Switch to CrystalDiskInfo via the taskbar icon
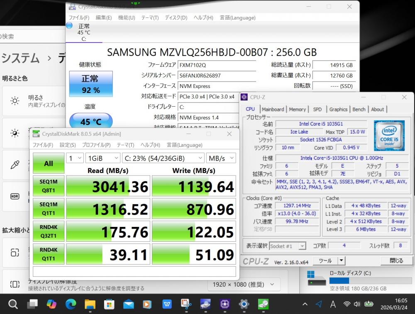Image resolution: width=415 pixels, height=314 pixels. [x=205, y=304]
